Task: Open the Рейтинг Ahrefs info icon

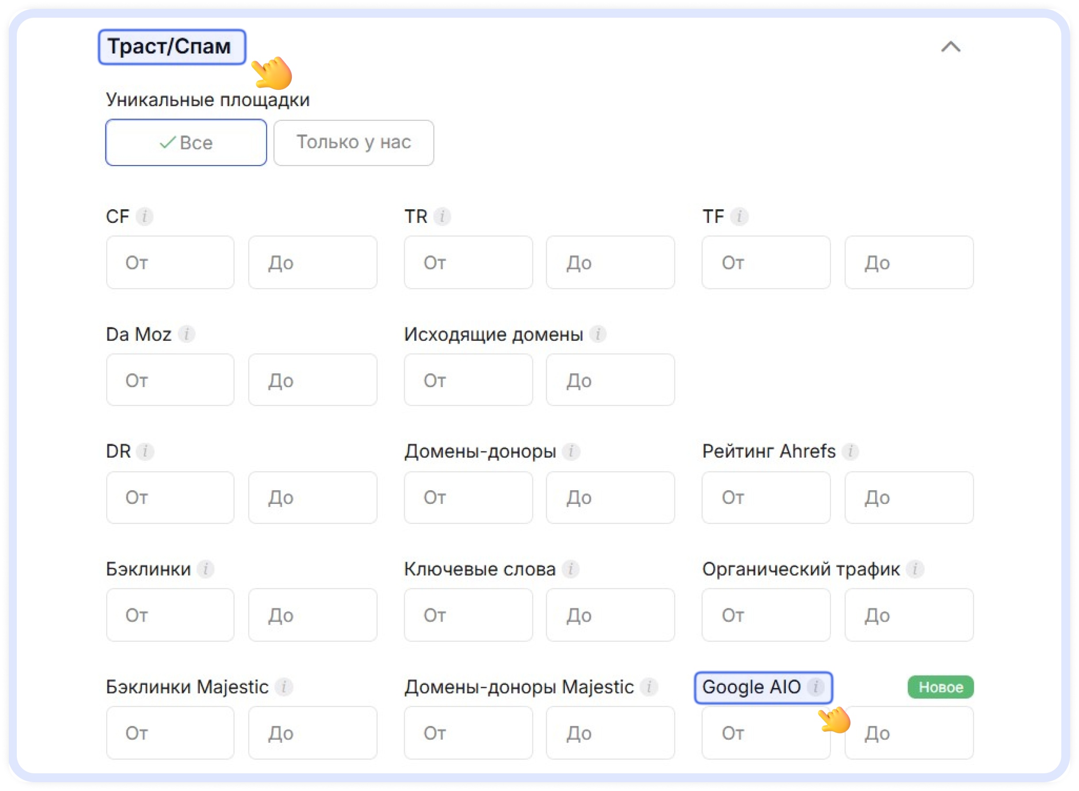Action: coord(850,451)
